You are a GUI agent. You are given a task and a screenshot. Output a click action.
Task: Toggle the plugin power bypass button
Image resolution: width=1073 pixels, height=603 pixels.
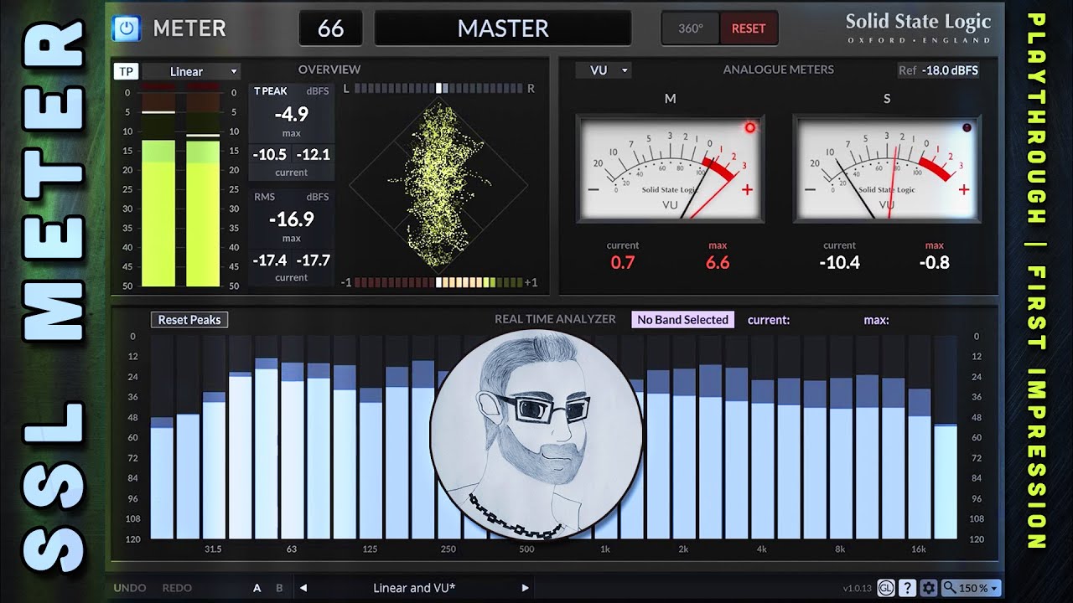point(126,28)
